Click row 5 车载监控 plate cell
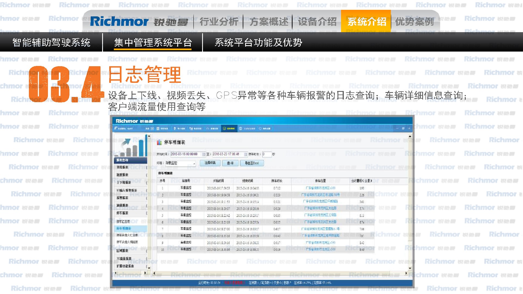 point(186,215)
